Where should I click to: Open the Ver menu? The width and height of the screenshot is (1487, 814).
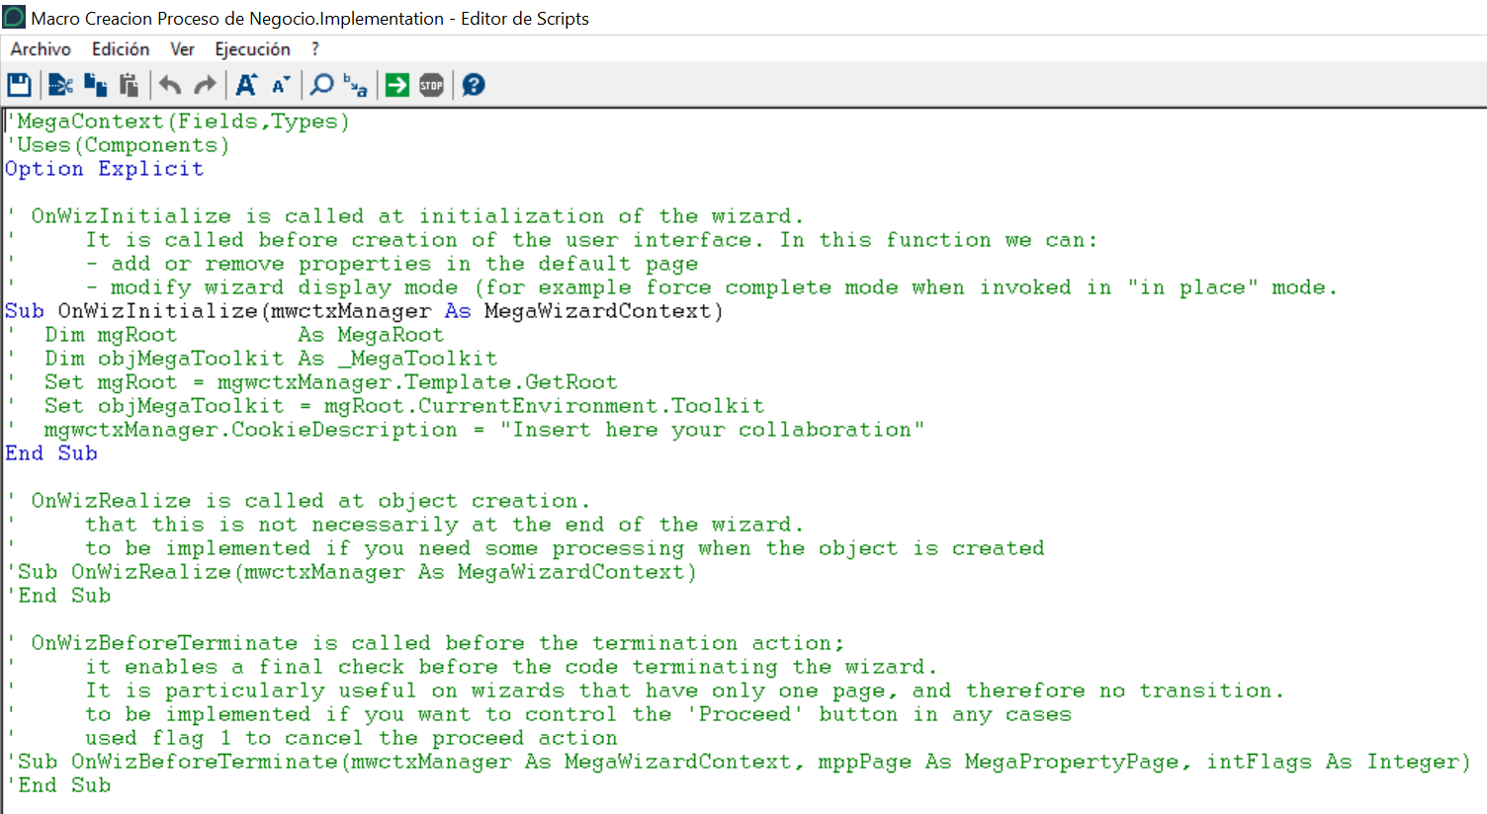[182, 49]
